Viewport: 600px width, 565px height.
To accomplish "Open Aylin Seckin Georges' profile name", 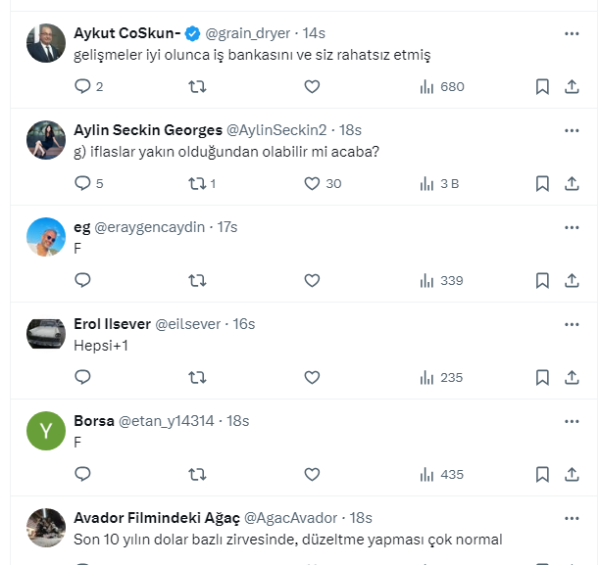I will (148, 130).
